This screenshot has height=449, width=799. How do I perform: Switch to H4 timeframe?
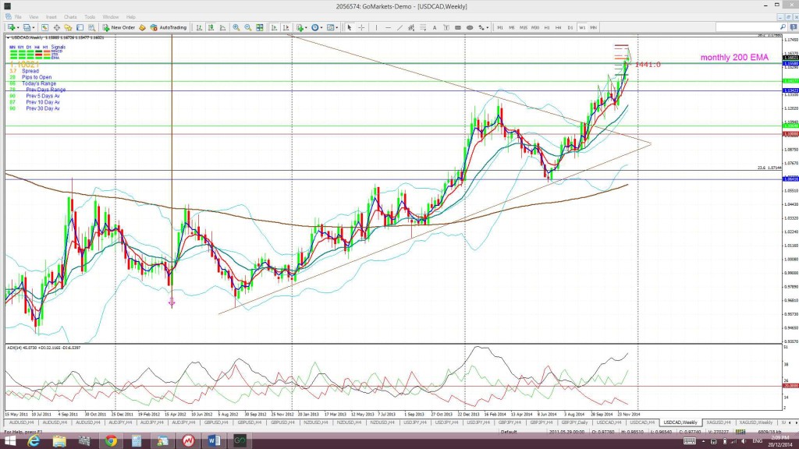(x=559, y=27)
